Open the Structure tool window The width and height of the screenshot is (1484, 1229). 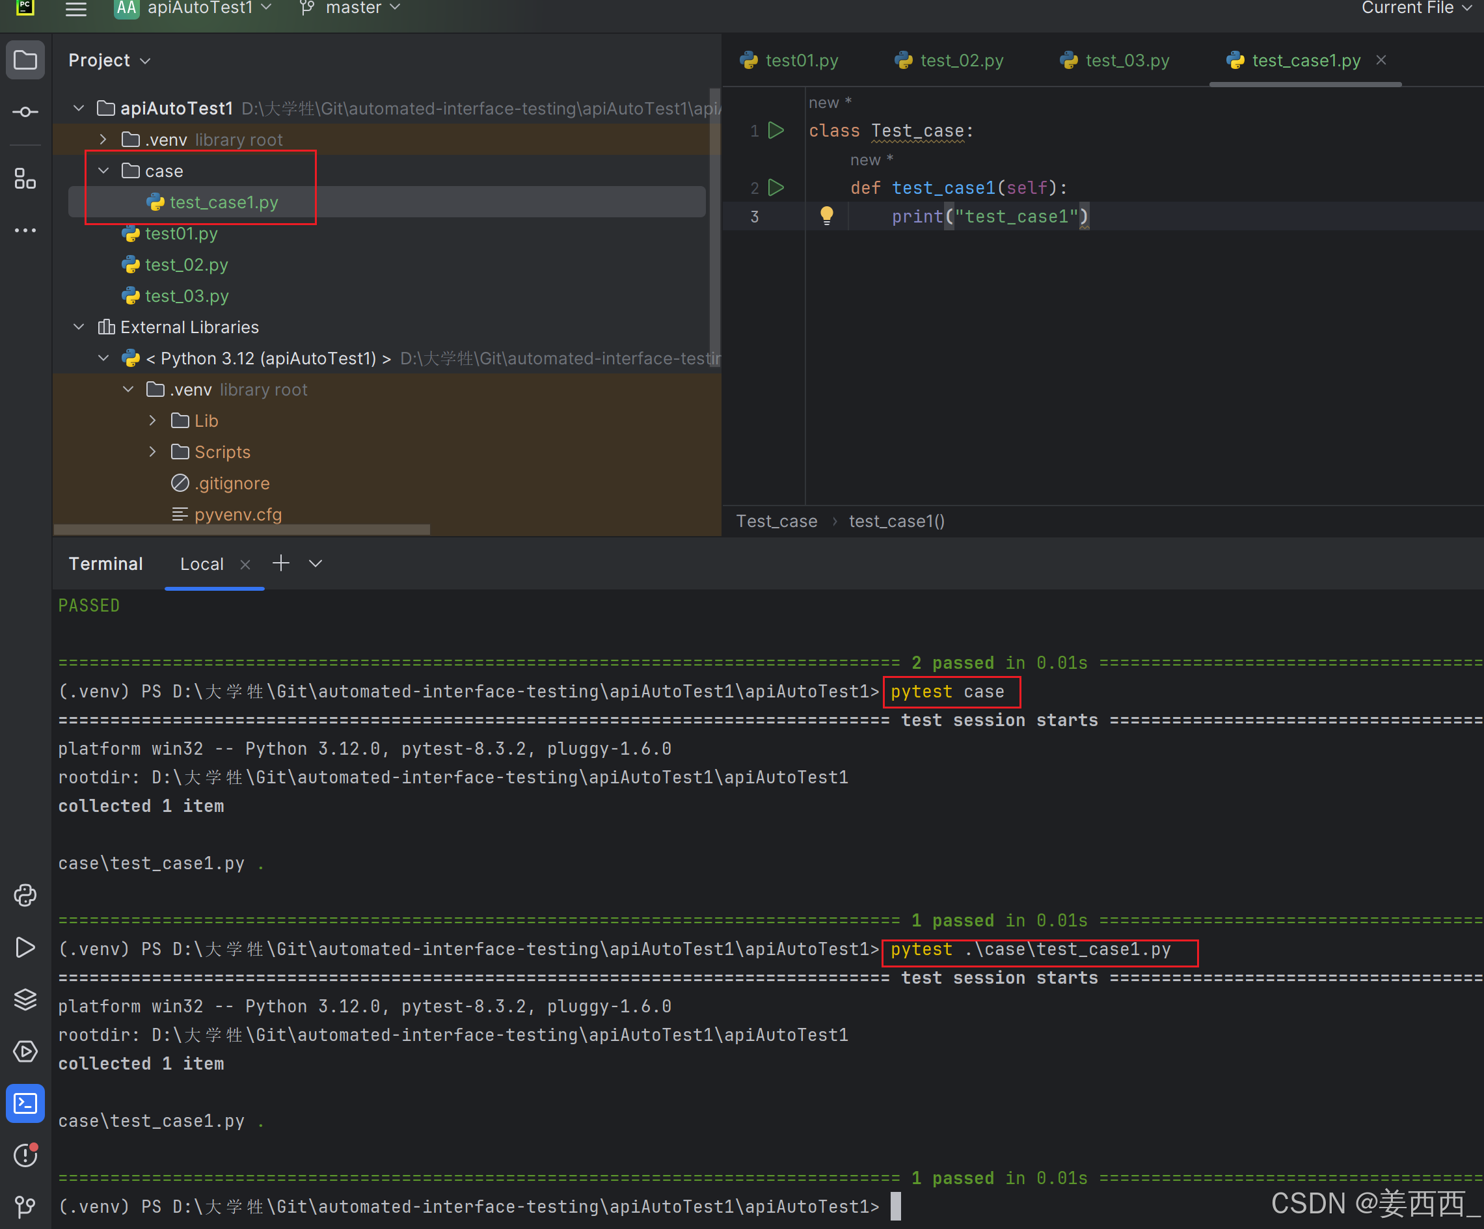point(25,179)
